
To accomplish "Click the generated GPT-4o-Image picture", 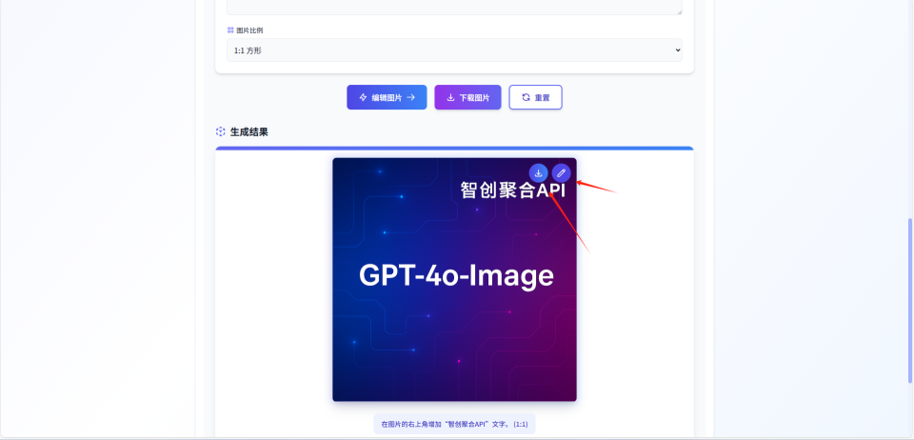I will (x=455, y=280).
